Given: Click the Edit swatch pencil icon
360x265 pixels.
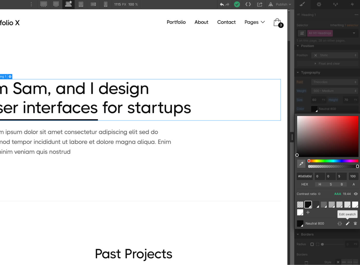Looking at the screenshot, I should (347, 223).
